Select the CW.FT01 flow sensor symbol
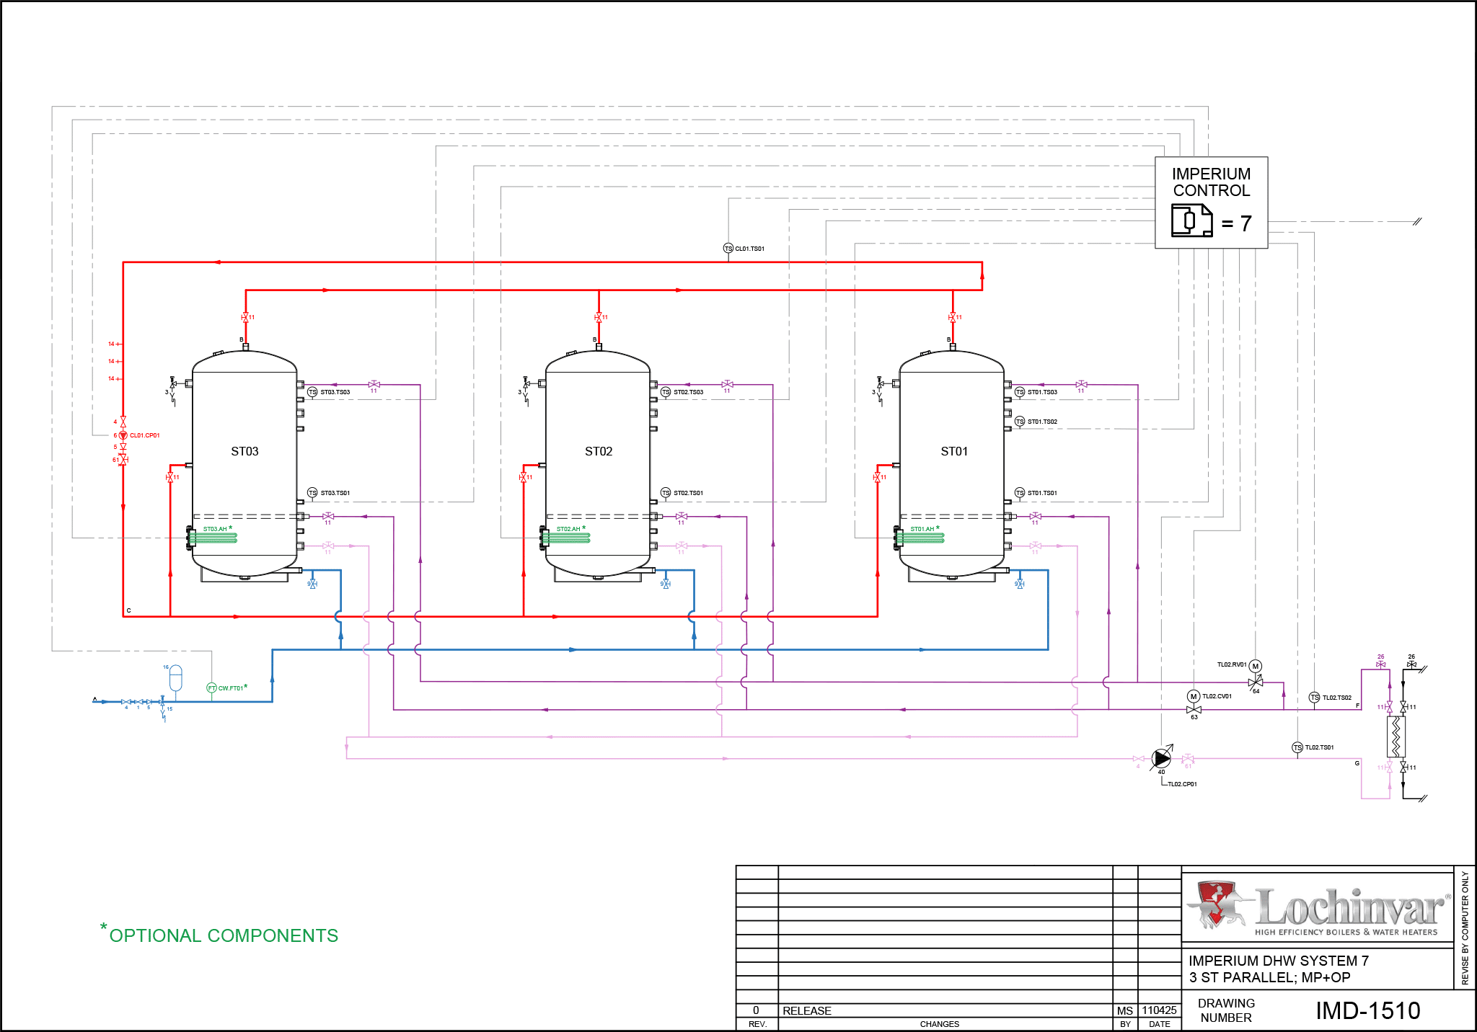This screenshot has height=1032, width=1477. (x=212, y=688)
